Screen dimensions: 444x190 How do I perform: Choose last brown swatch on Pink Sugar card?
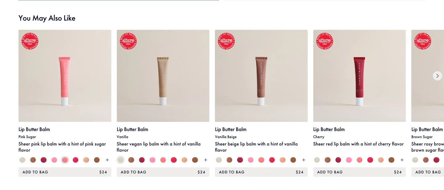pyautogui.click(x=97, y=160)
